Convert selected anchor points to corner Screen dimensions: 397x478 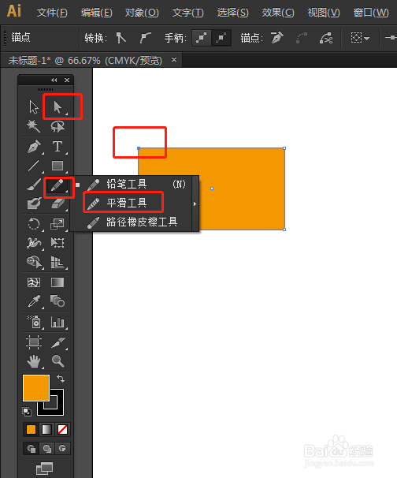tap(121, 38)
